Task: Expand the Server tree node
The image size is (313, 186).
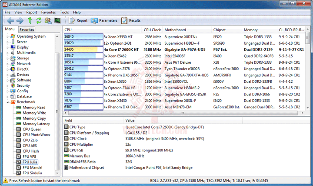Action: pos(7,42)
